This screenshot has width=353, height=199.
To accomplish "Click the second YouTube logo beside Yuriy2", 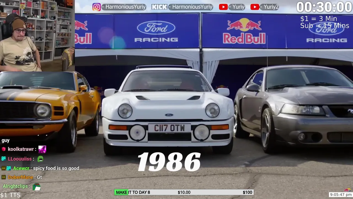I will [255, 7].
